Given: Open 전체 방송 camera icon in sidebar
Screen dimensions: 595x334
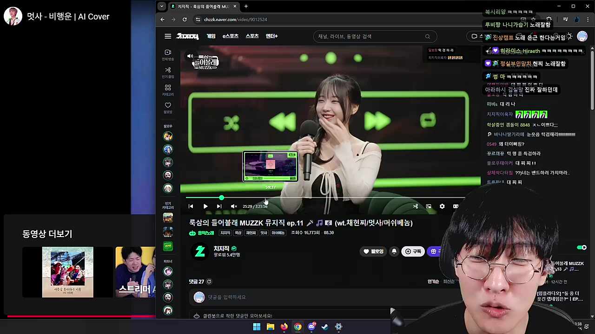Looking at the screenshot, I should [x=168, y=52].
